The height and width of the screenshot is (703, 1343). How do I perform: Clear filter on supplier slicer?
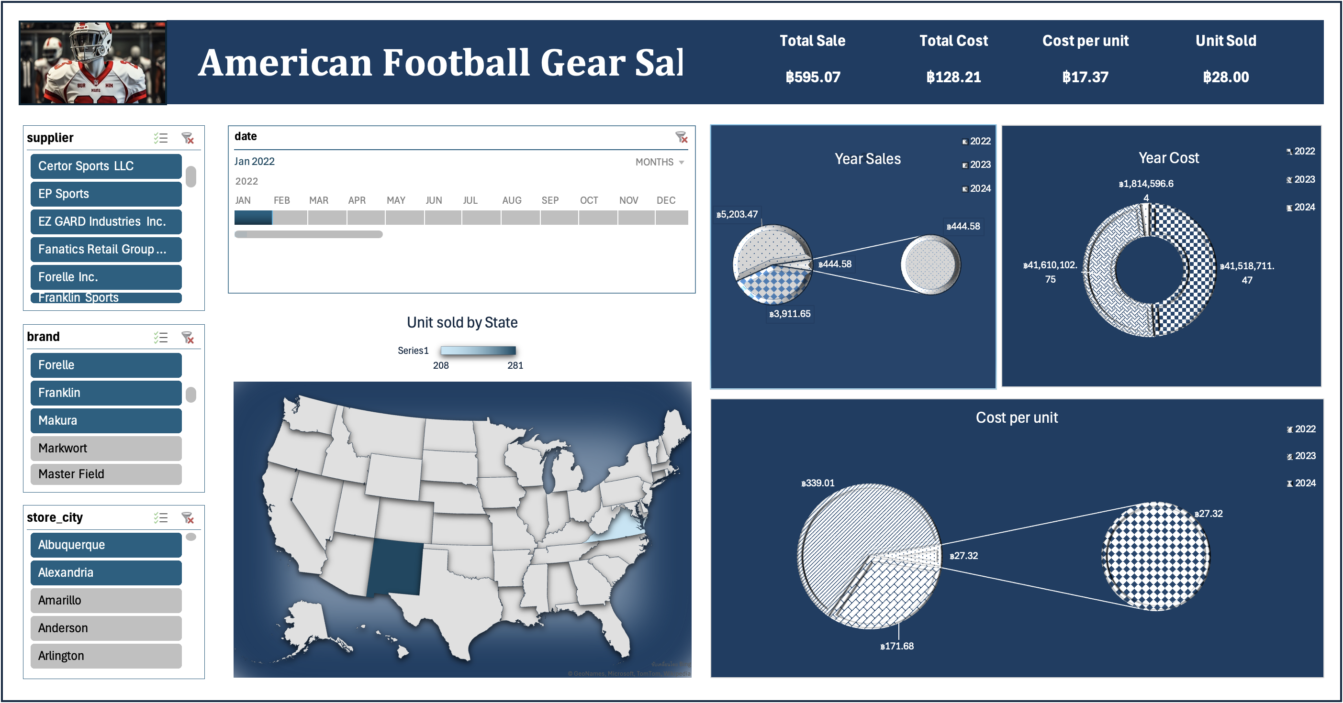point(187,138)
